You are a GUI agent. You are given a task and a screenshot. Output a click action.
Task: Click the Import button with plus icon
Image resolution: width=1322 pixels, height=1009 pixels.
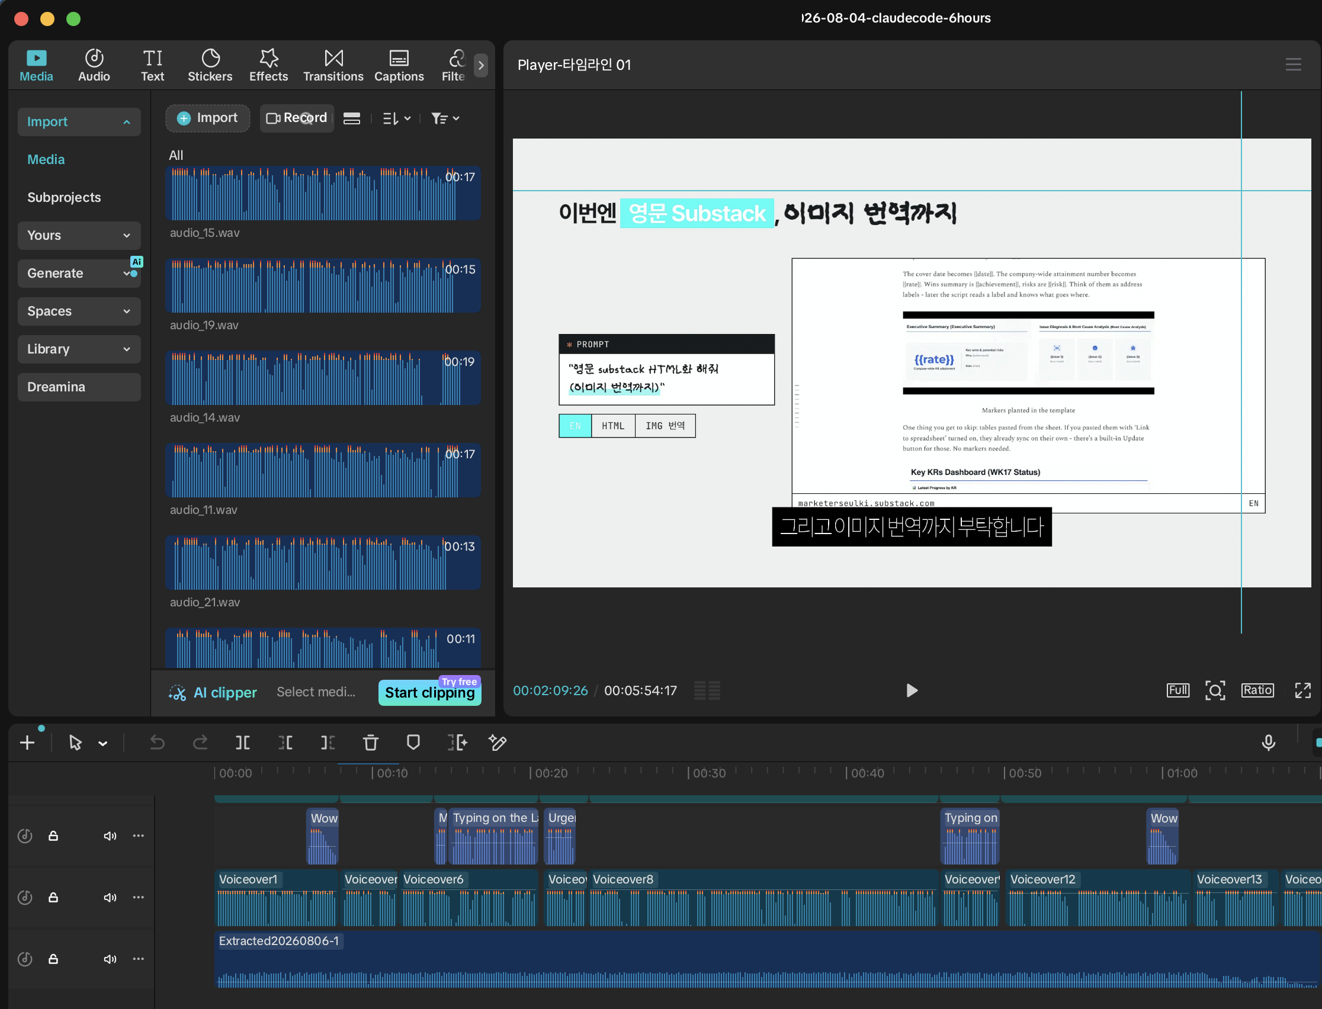click(208, 118)
